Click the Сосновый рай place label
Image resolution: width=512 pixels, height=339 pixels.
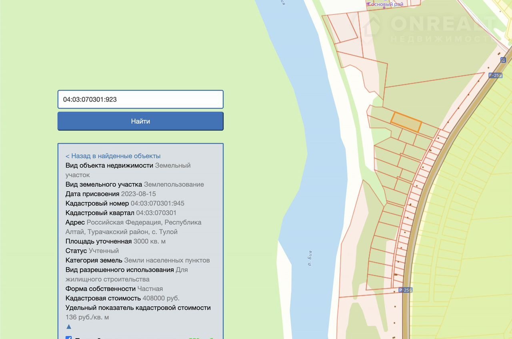(385, 4)
